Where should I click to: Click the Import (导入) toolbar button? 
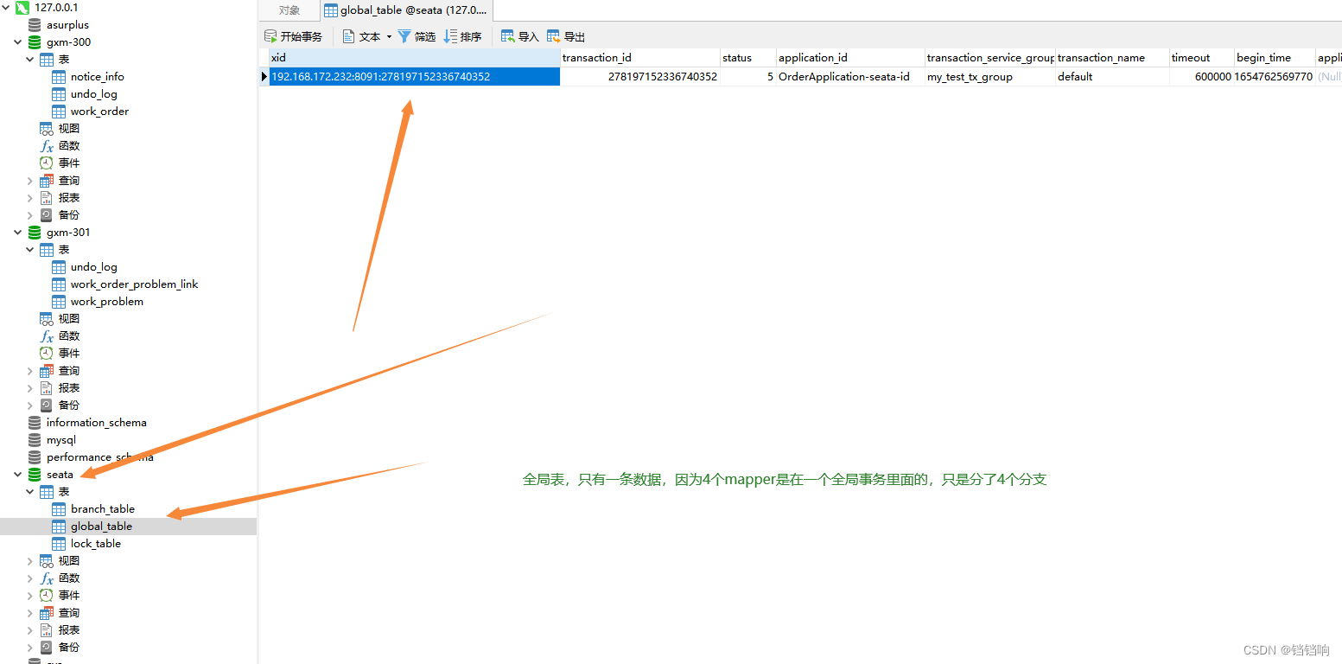(x=519, y=36)
